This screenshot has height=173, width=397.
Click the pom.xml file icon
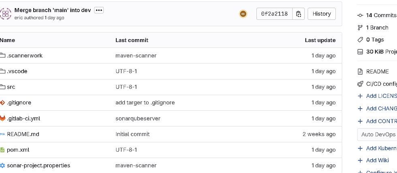point(2,150)
